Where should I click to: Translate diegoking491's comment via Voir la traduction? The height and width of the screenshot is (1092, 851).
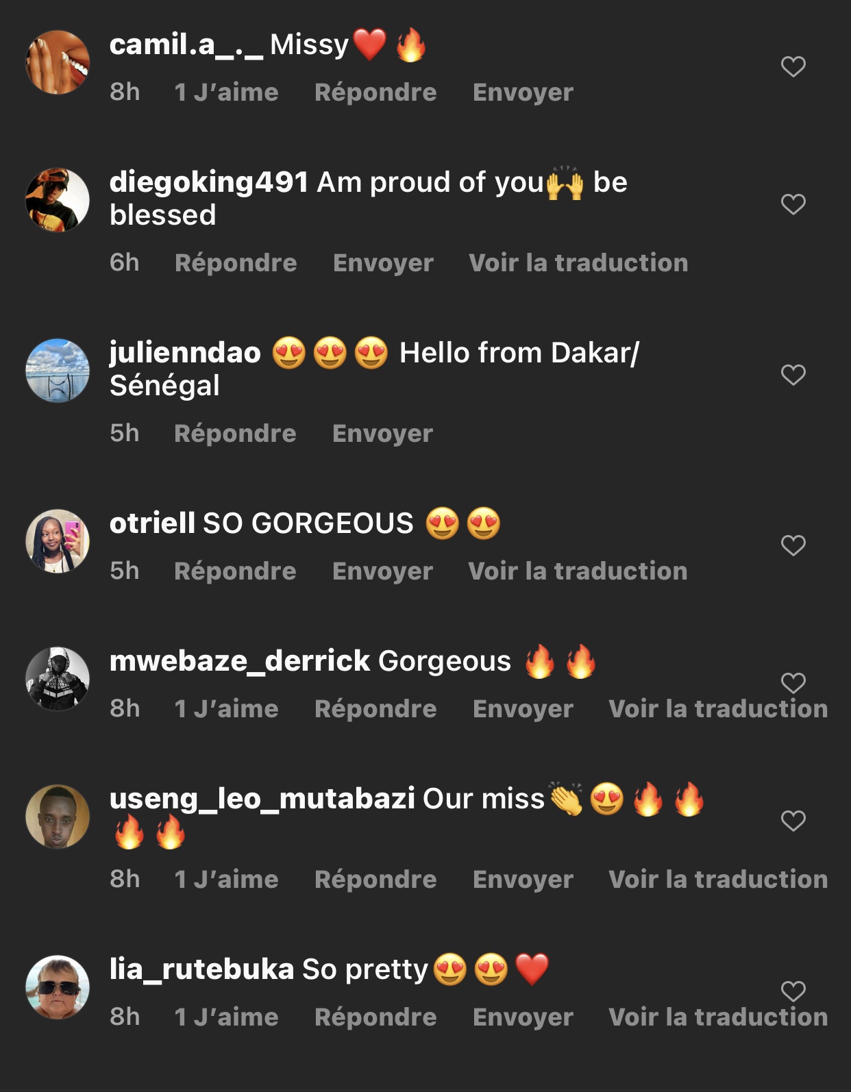(578, 263)
